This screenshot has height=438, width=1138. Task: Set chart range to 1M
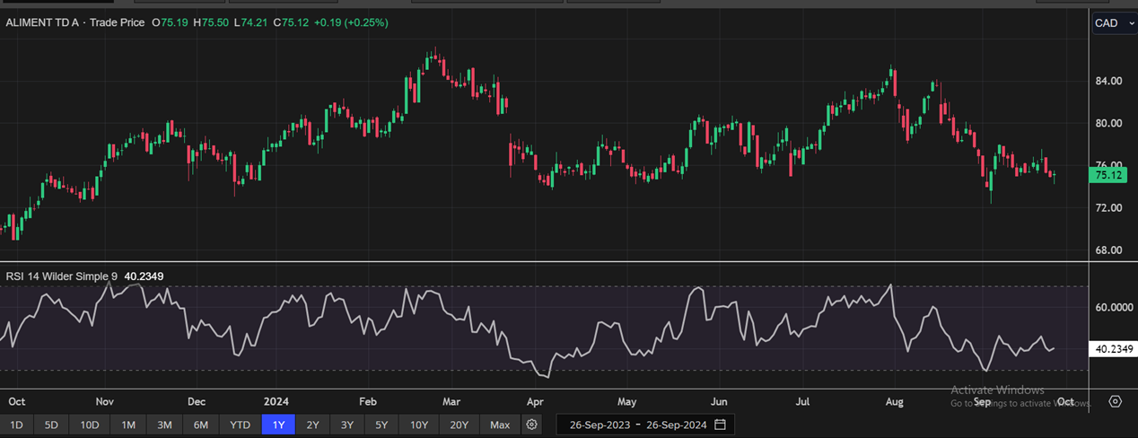click(x=128, y=425)
